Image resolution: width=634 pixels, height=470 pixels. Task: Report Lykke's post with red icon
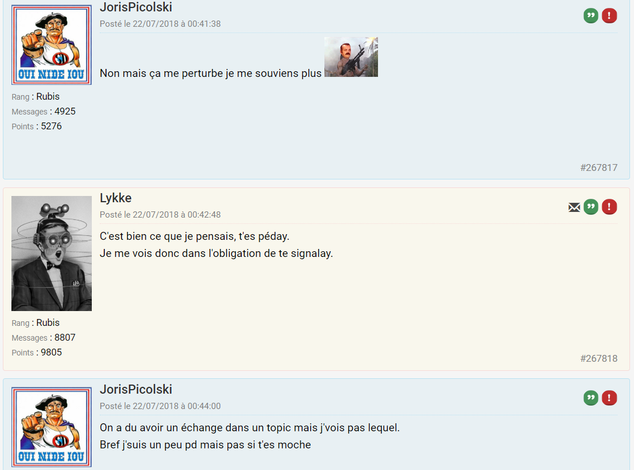click(609, 207)
